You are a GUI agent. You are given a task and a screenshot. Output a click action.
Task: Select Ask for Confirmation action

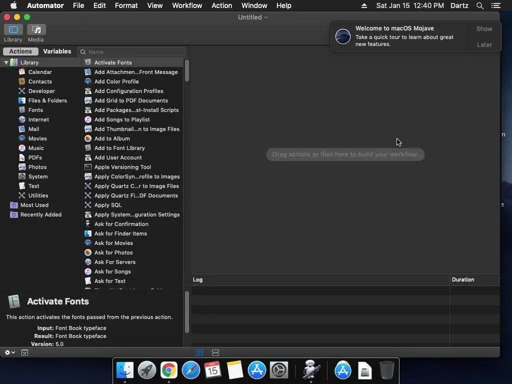pos(133,224)
